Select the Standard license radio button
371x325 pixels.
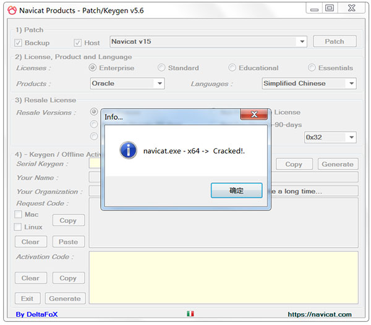(x=161, y=68)
